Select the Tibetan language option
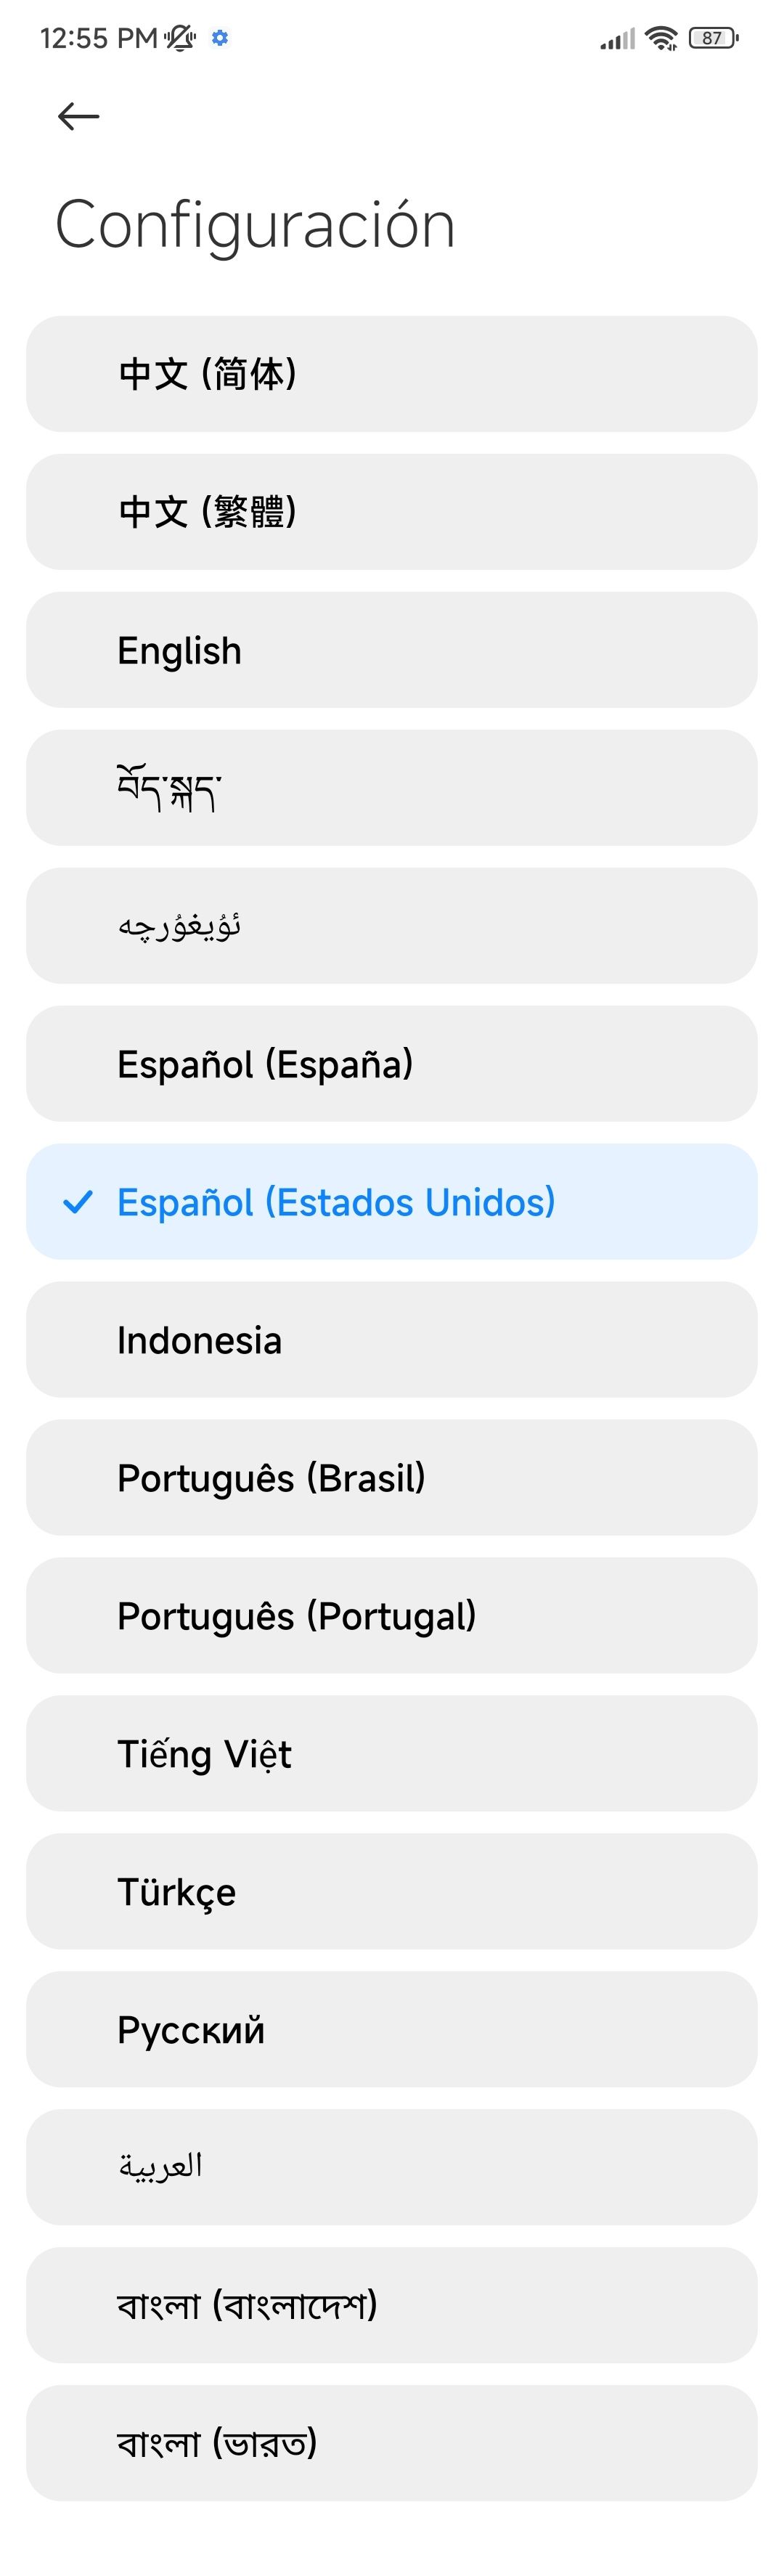The height and width of the screenshot is (2576, 784). (x=391, y=788)
